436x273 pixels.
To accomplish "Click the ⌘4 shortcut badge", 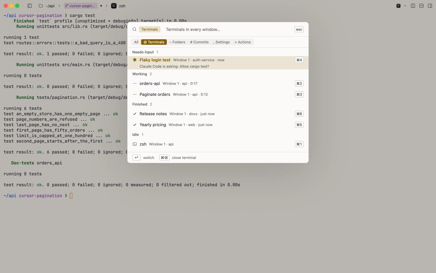I will click(x=299, y=60).
